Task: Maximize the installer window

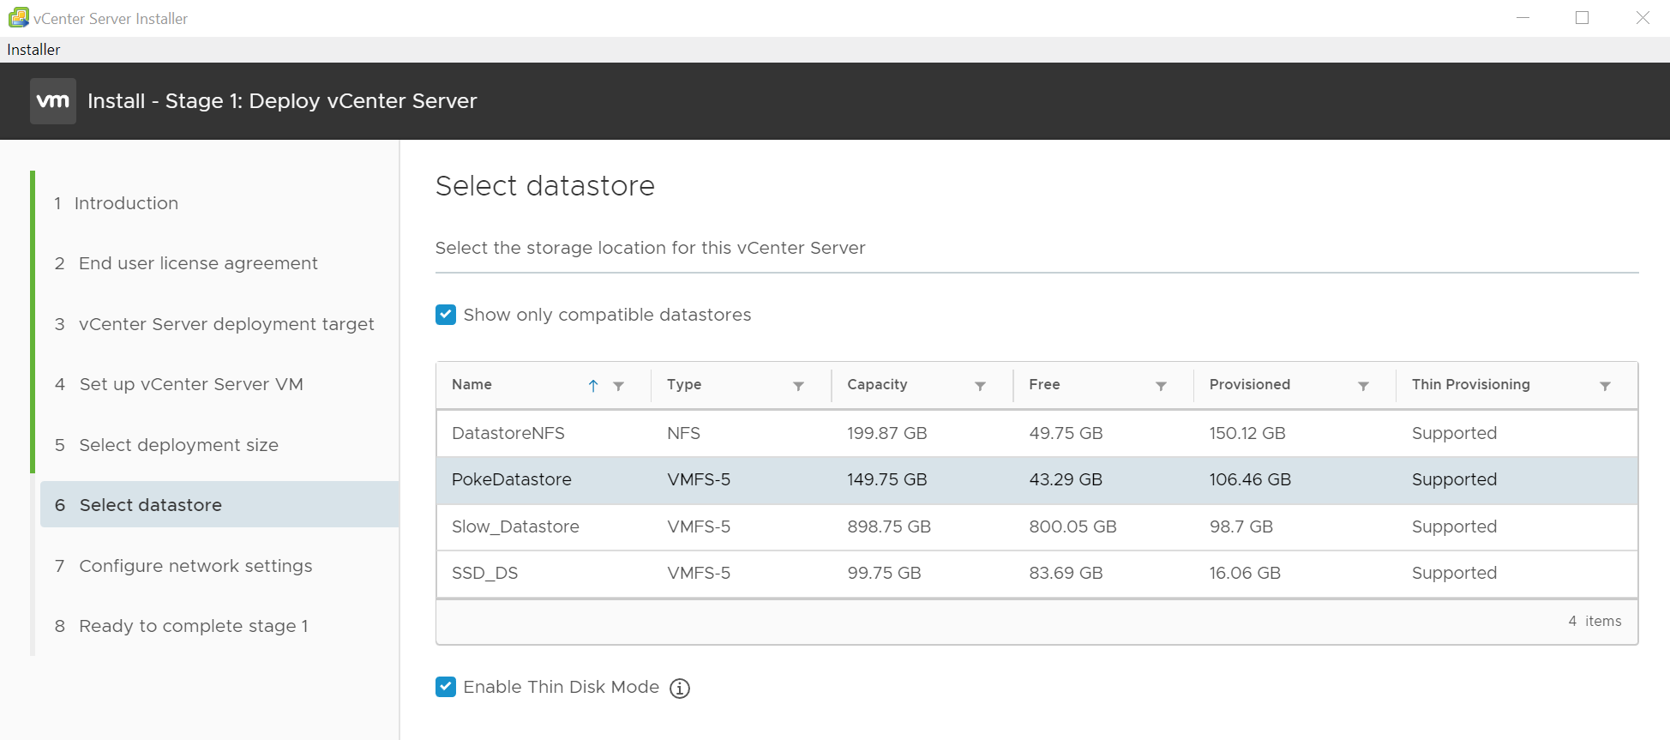Action: click(x=1582, y=18)
